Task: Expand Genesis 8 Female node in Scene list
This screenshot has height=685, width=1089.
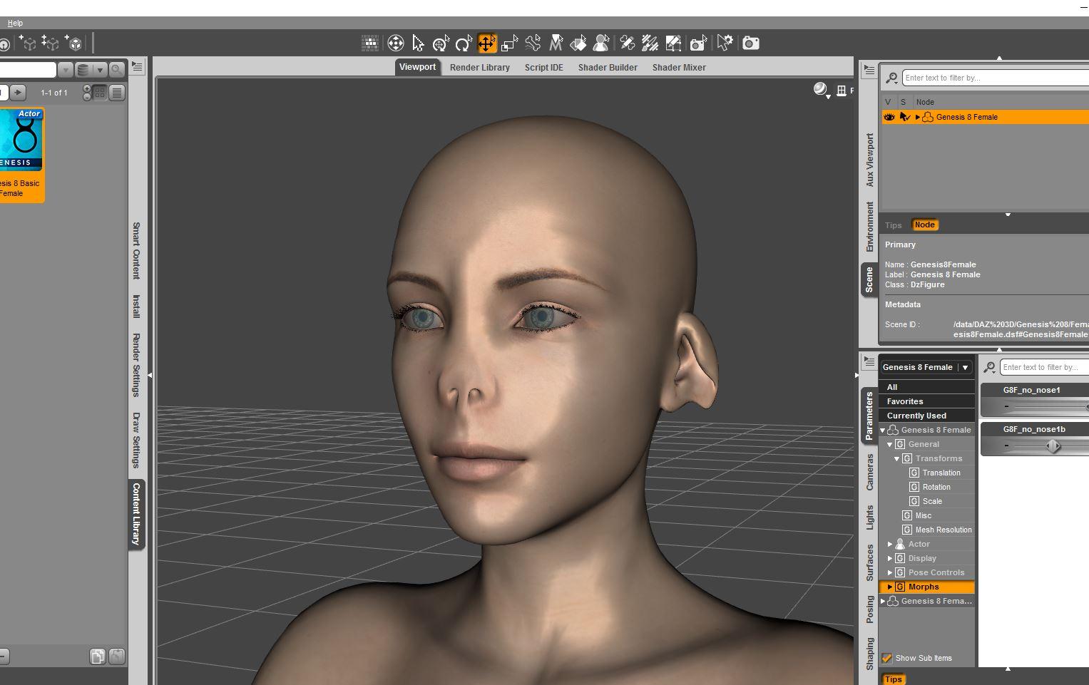Action: point(917,117)
